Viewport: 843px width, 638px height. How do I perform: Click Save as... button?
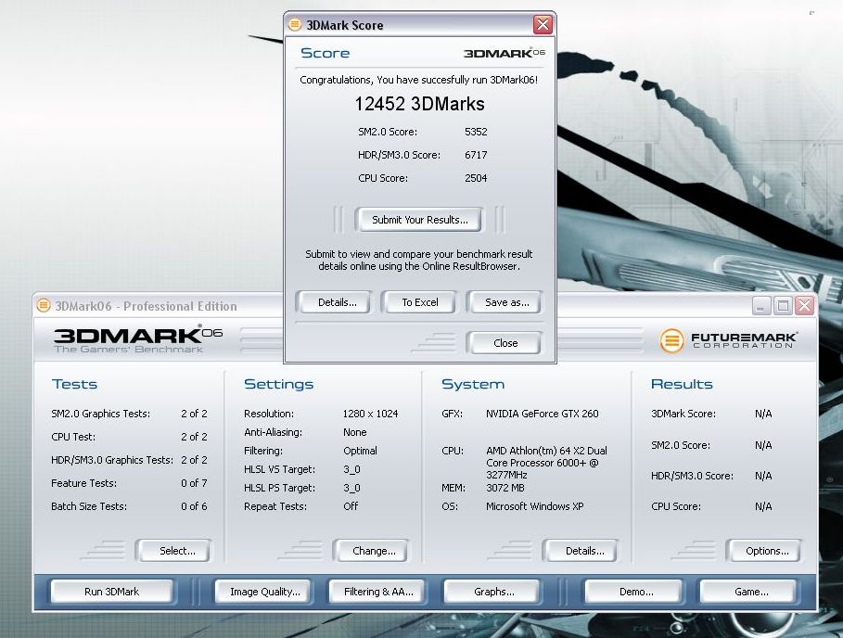pyautogui.click(x=506, y=302)
